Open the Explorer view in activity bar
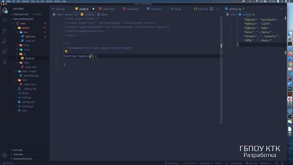 (5, 11)
